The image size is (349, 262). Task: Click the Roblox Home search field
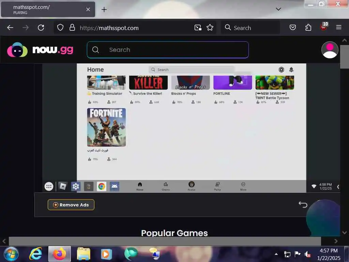pyautogui.click(x=192, y=70)
